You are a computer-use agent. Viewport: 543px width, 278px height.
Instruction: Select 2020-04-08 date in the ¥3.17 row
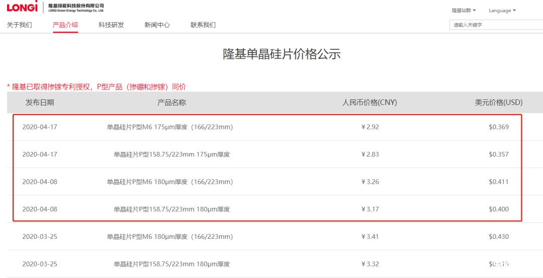40,209
